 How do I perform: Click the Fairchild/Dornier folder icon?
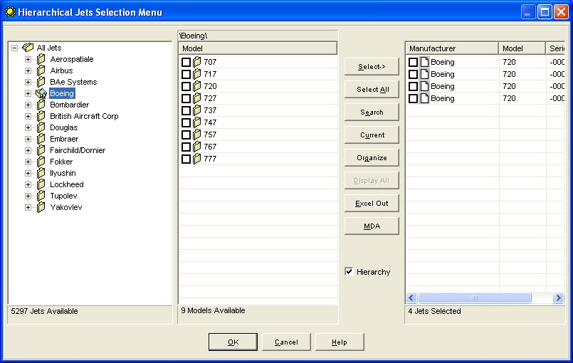pyautogui.click(x=41, y=150)
